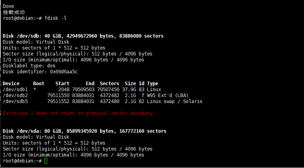The width and height of the screenshot is (304, 168).
Task: Click the red Partition 2 warning message
Action: point(79,113)
